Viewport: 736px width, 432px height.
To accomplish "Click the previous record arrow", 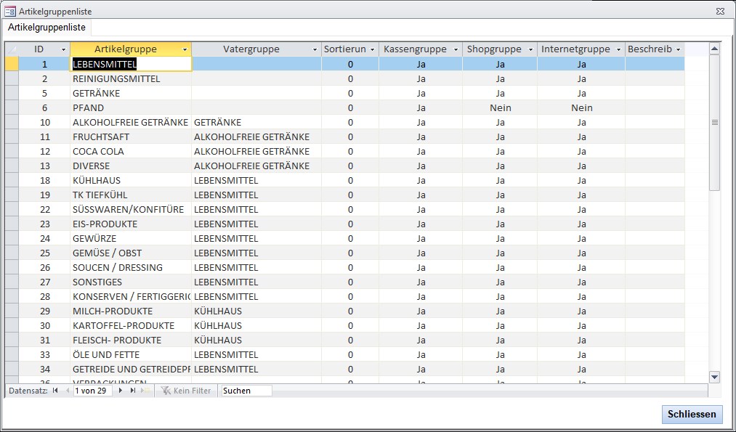I will point(68,391).
